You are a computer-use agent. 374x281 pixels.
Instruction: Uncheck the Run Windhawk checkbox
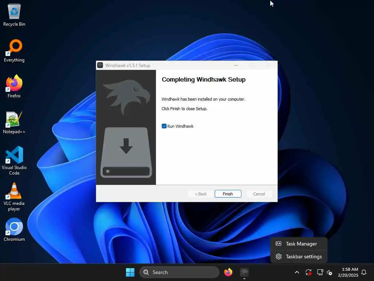(164, 126)
